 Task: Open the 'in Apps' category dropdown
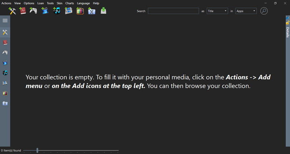tap(246, 11)
